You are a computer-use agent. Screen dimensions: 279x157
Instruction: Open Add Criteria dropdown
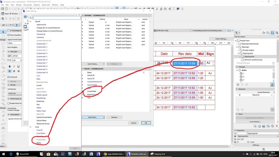[93, 64]
